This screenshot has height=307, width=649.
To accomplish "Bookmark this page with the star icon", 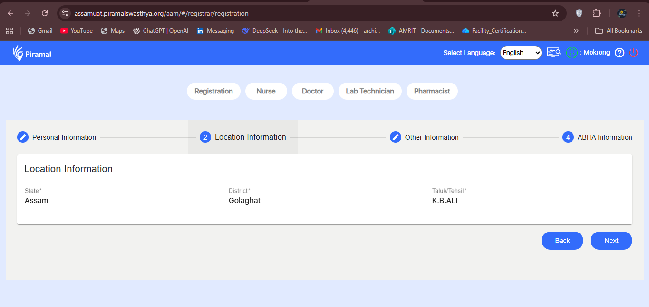I will [x=555, y=13].
